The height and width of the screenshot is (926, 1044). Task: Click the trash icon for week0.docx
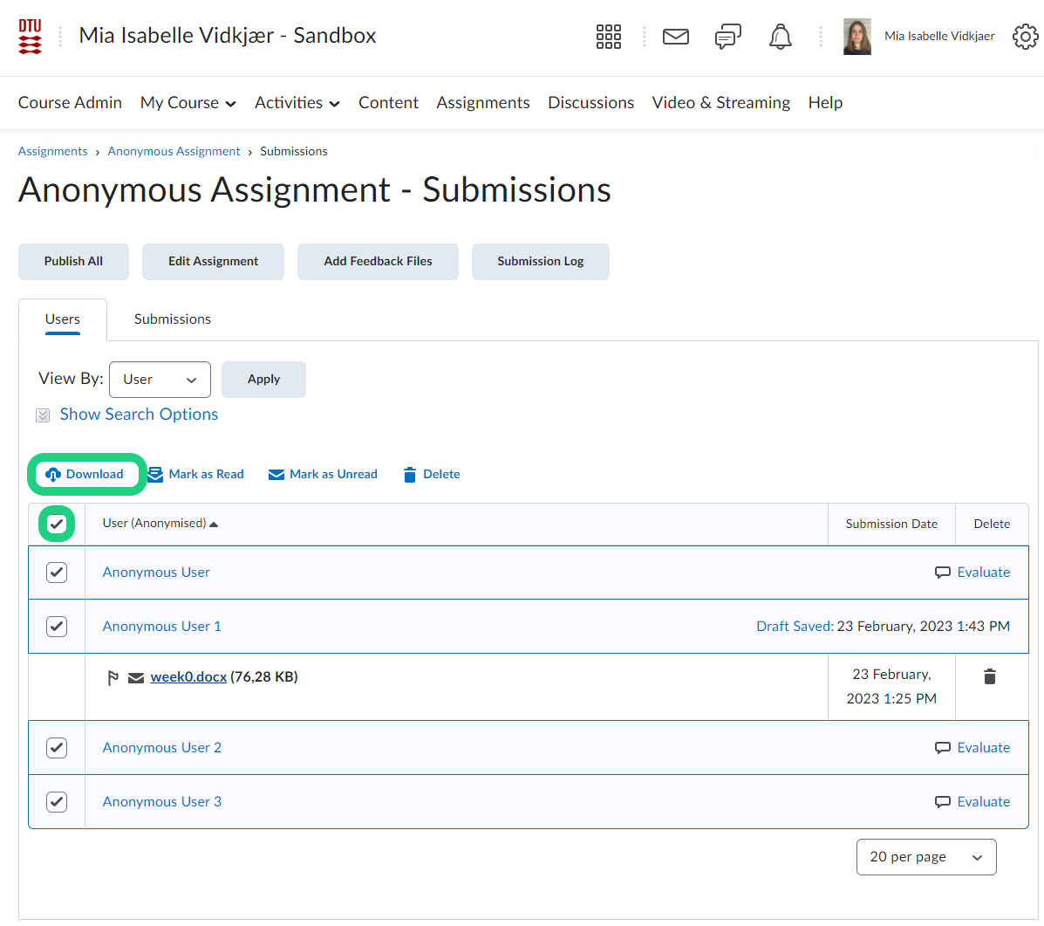(990, 676)
